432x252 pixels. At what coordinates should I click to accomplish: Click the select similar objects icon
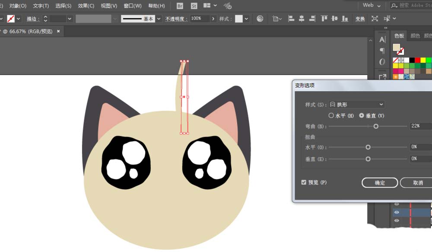(x=387, y=19)
